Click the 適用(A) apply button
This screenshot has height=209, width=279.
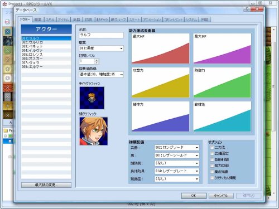pos(249,196)
